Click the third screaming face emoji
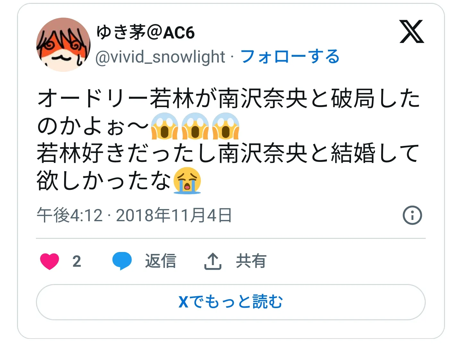462x344 pixels. click(x=226, y=126)
